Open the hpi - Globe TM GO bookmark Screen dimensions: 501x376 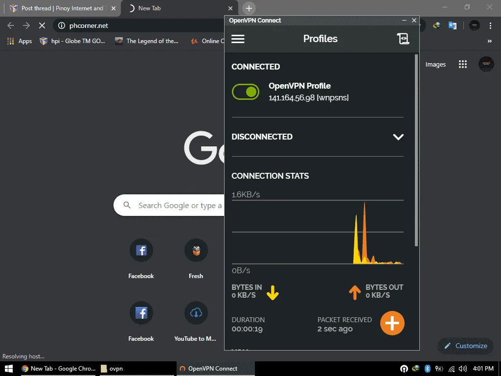(72, 41)
